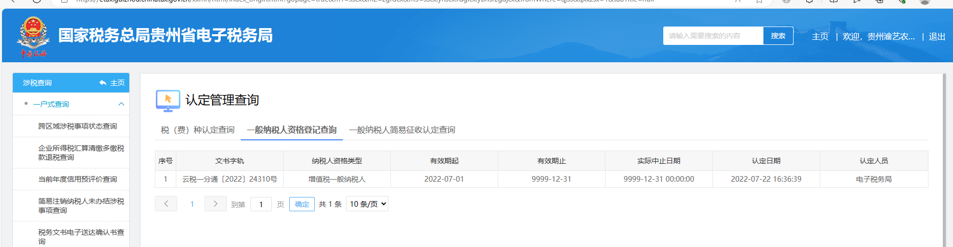Switch to 税（费）种认定查询 tab
Screen dimensions: 953x247
198,130
